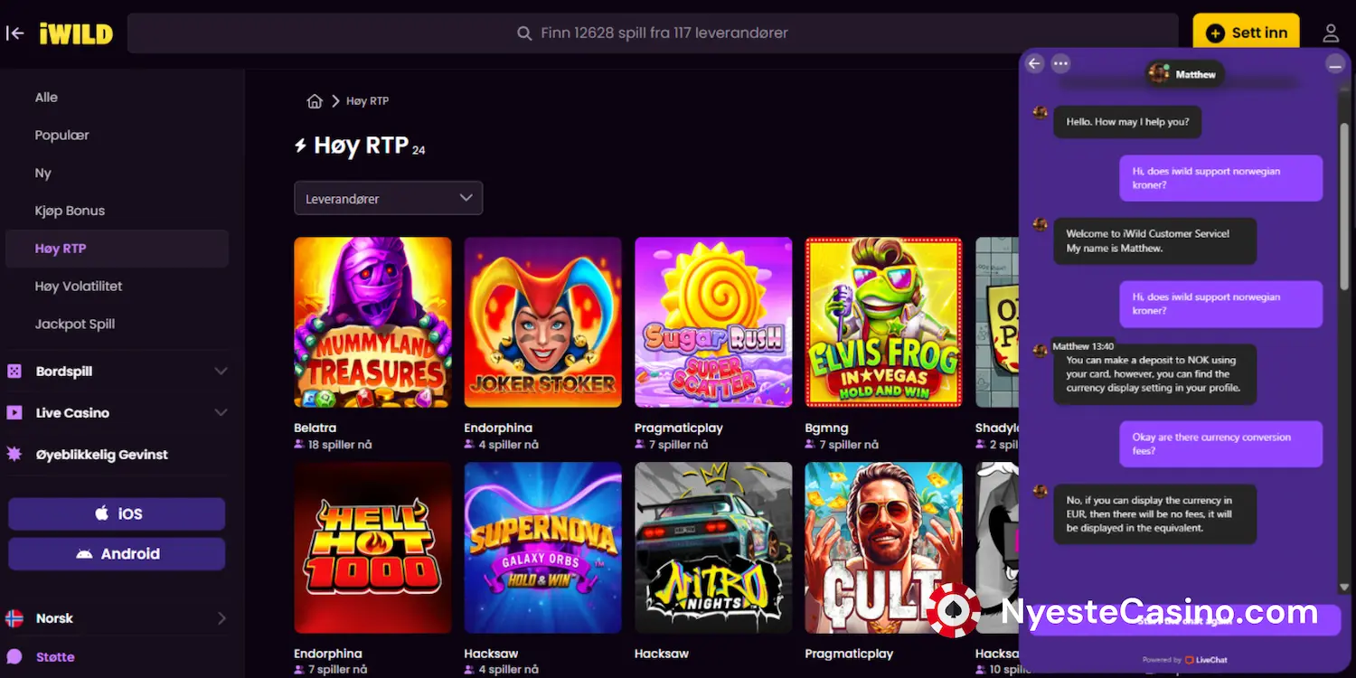This screenshot has height=678, width=1356.
Task: Select the Alle category
Action: 46,98
